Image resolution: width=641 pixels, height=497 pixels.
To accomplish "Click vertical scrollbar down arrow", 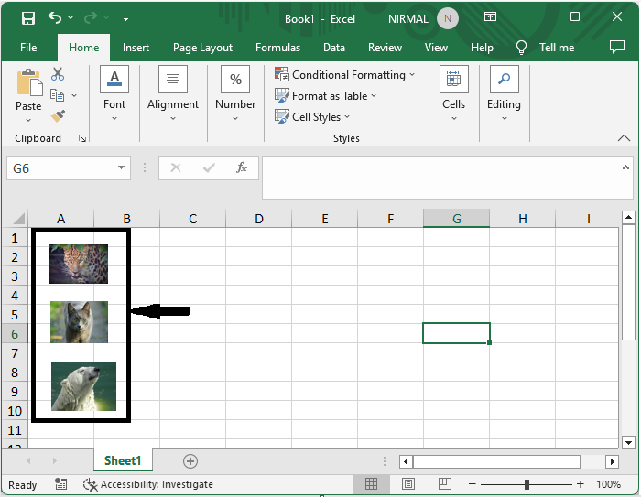I will pos(628,442).
